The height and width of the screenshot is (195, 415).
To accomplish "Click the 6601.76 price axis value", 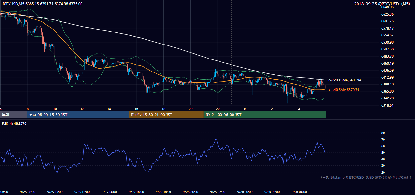I will click(387, 21).
